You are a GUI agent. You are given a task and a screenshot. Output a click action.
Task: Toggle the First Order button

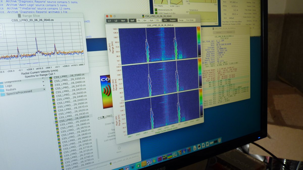click(x=190, y=20)
